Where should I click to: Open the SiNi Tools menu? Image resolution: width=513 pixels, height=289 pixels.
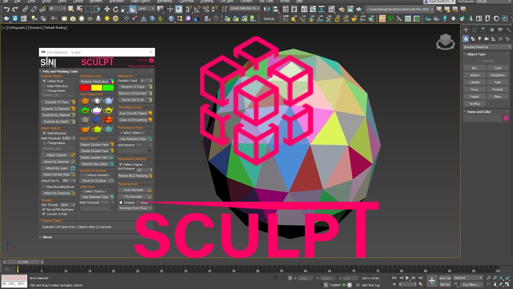[x=266, y=1]
